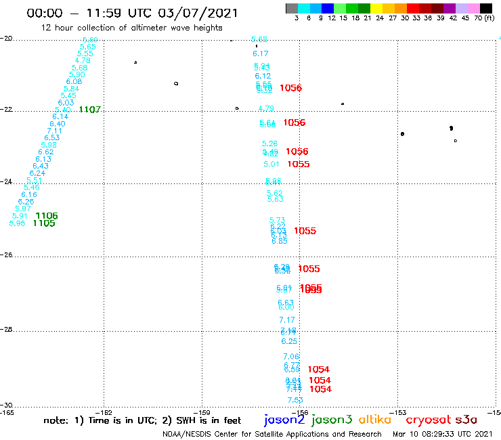Click the gray swatch in the color scale
This screenshot has height=440, width=501.
click(292, 8)
